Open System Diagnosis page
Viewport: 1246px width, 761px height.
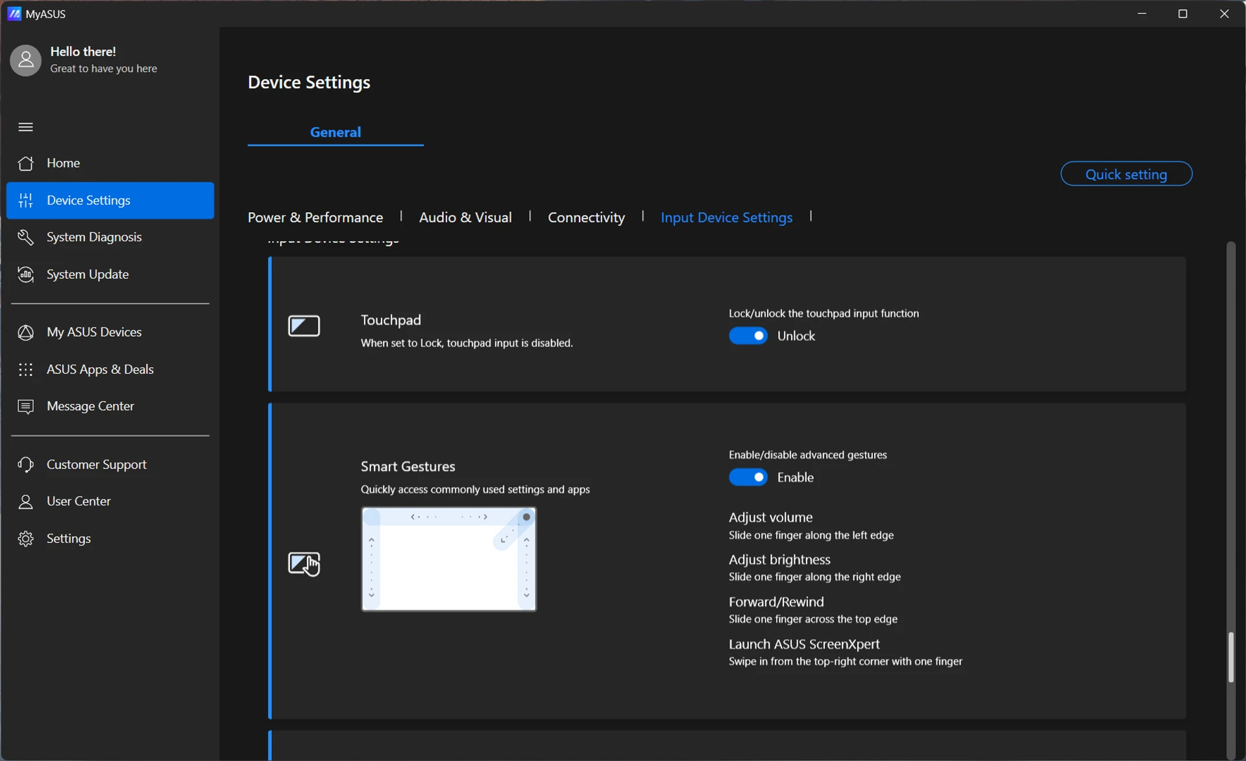coord(110,237)
